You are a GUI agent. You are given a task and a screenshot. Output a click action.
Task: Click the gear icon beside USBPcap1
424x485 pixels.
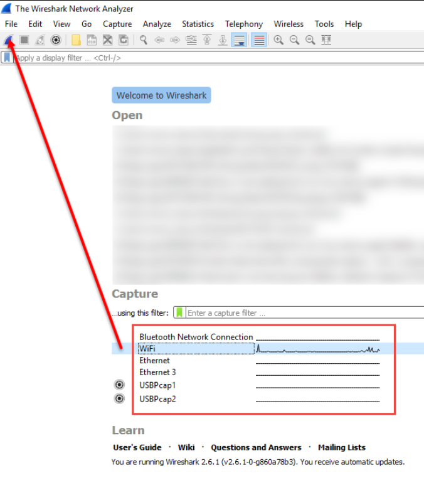(119, 385)
